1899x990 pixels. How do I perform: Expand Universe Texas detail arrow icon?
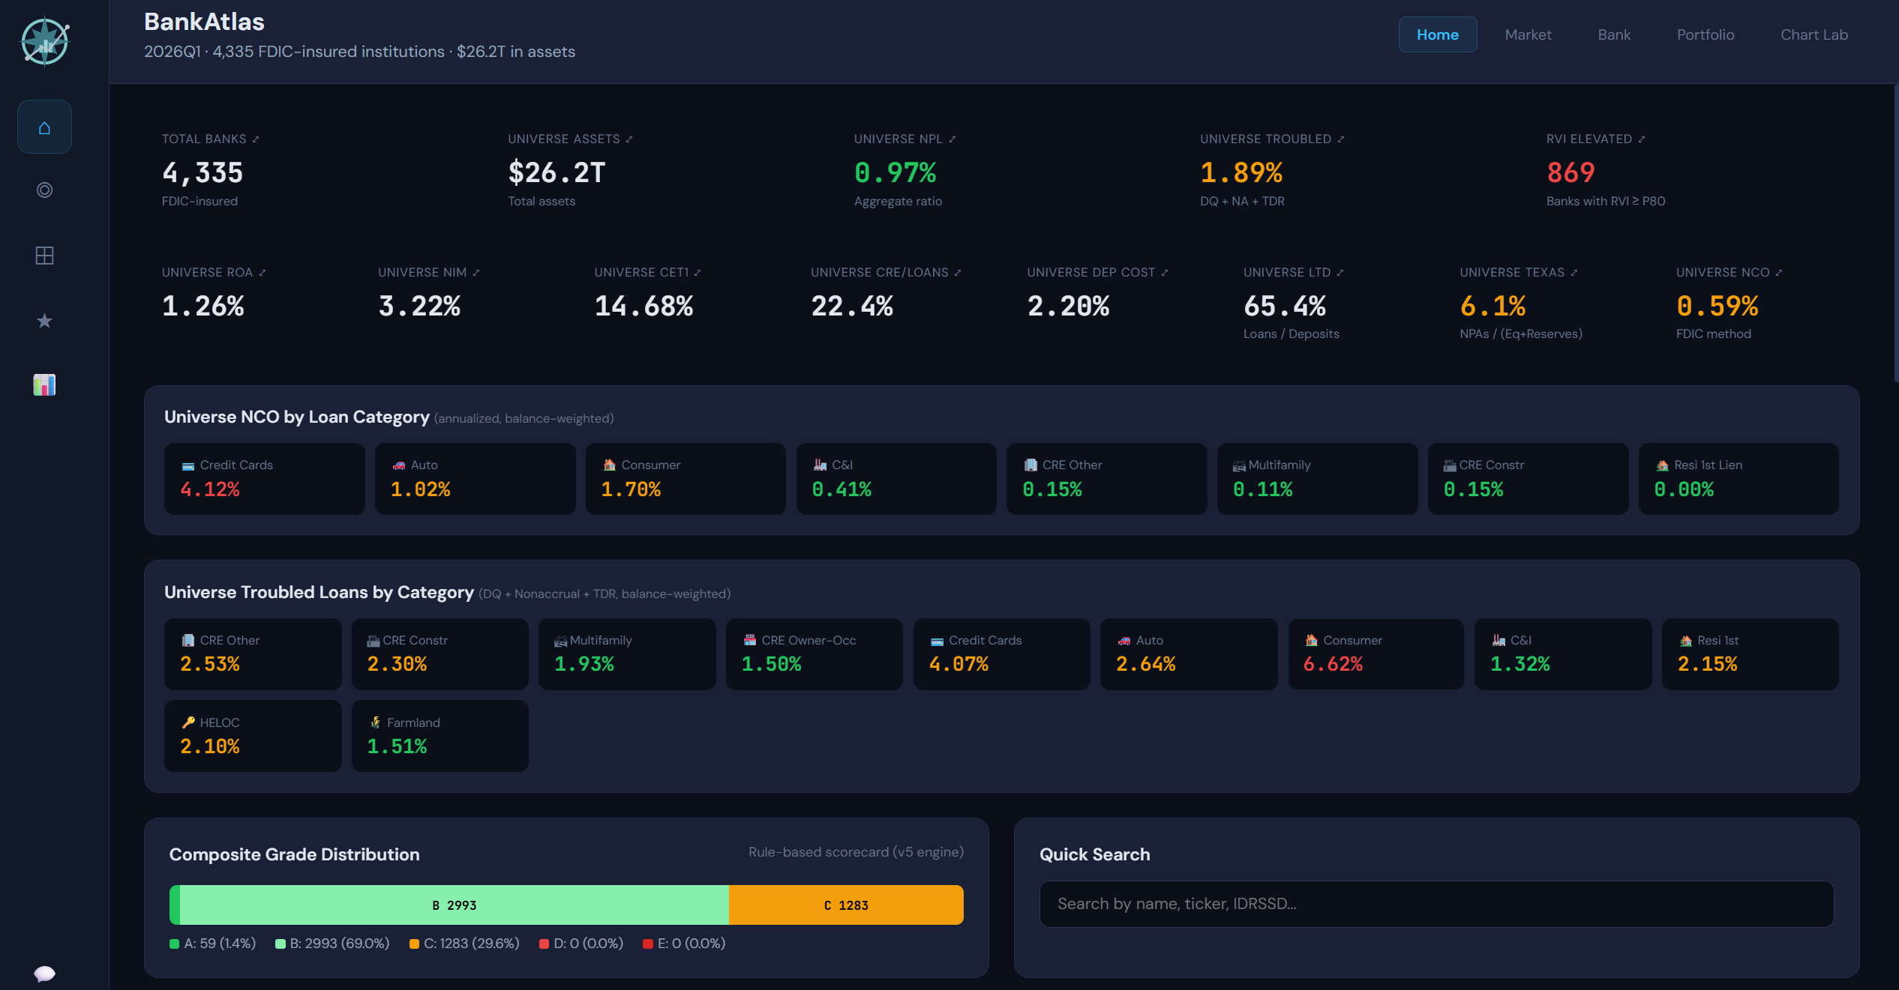1574,273
